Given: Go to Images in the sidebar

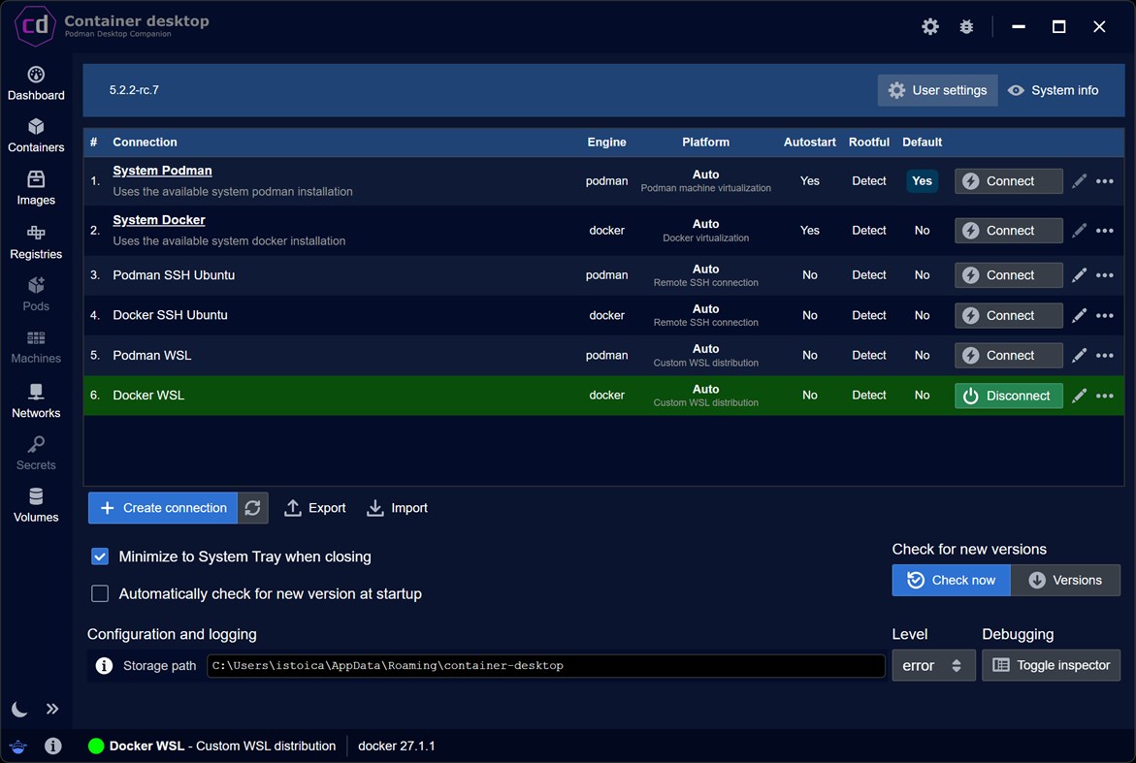Looking at the screenshot, I should pos(36,188).
